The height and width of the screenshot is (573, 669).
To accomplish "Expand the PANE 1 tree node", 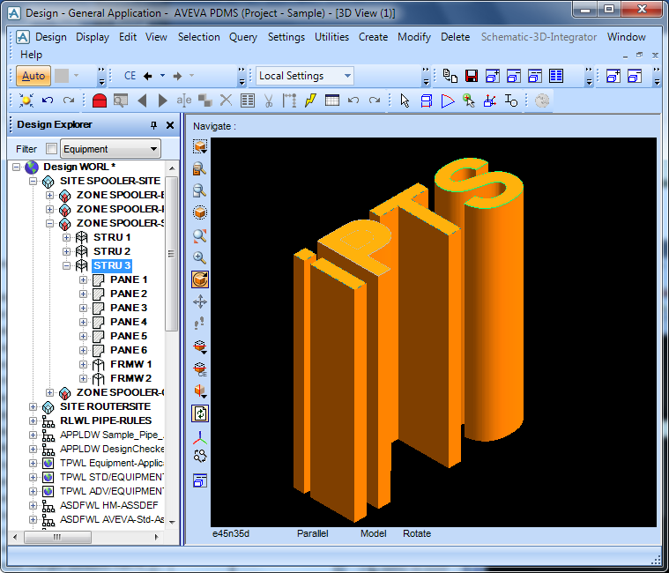I will tap(83, 279).
